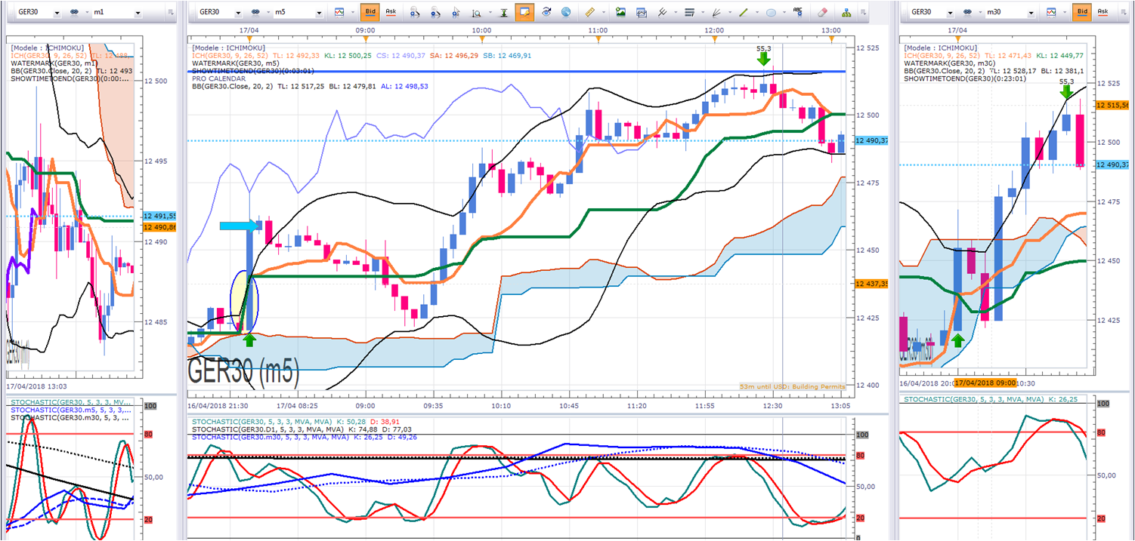Select the ellipse shape tool
Image resolution: width=1135 pixels, height=541 pixels.
(772, 12)
